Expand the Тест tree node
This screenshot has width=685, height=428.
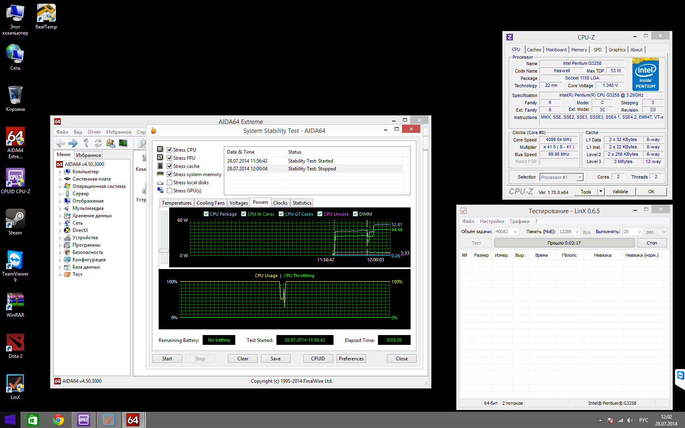60,275
